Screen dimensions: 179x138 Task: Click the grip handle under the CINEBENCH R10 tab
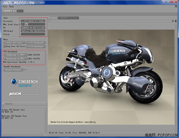[3, 14]
